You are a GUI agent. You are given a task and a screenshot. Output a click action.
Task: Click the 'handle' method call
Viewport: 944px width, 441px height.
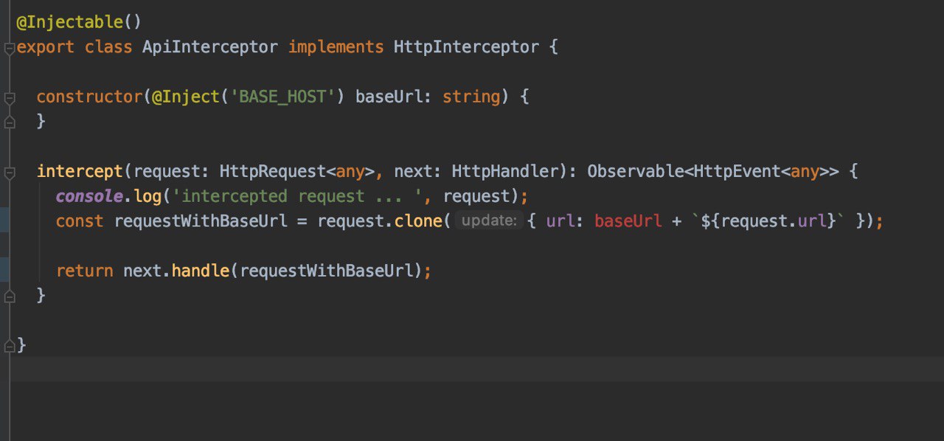[x=201, y=271]
